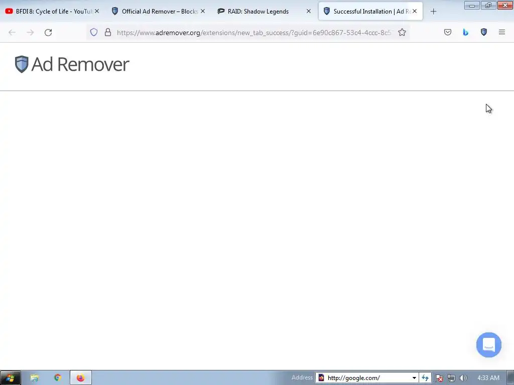Image resolution: width=514 pixels, height=385 pixels.
Task: Open the chat support bubble
Action: (489, 345)
